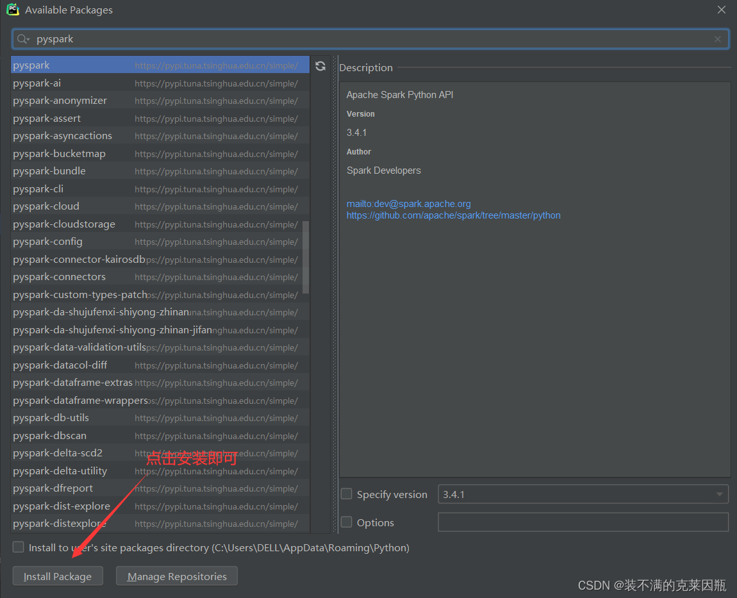Select the pyspark-data-validation-utils package

[x=160, y=347]
